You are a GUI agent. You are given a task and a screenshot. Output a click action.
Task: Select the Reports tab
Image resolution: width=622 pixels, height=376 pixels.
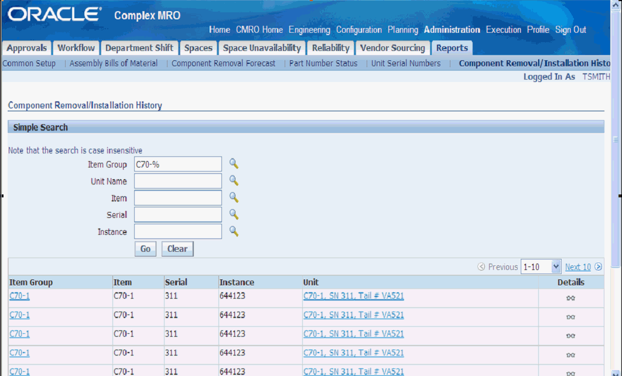click(x=452, y=48)
